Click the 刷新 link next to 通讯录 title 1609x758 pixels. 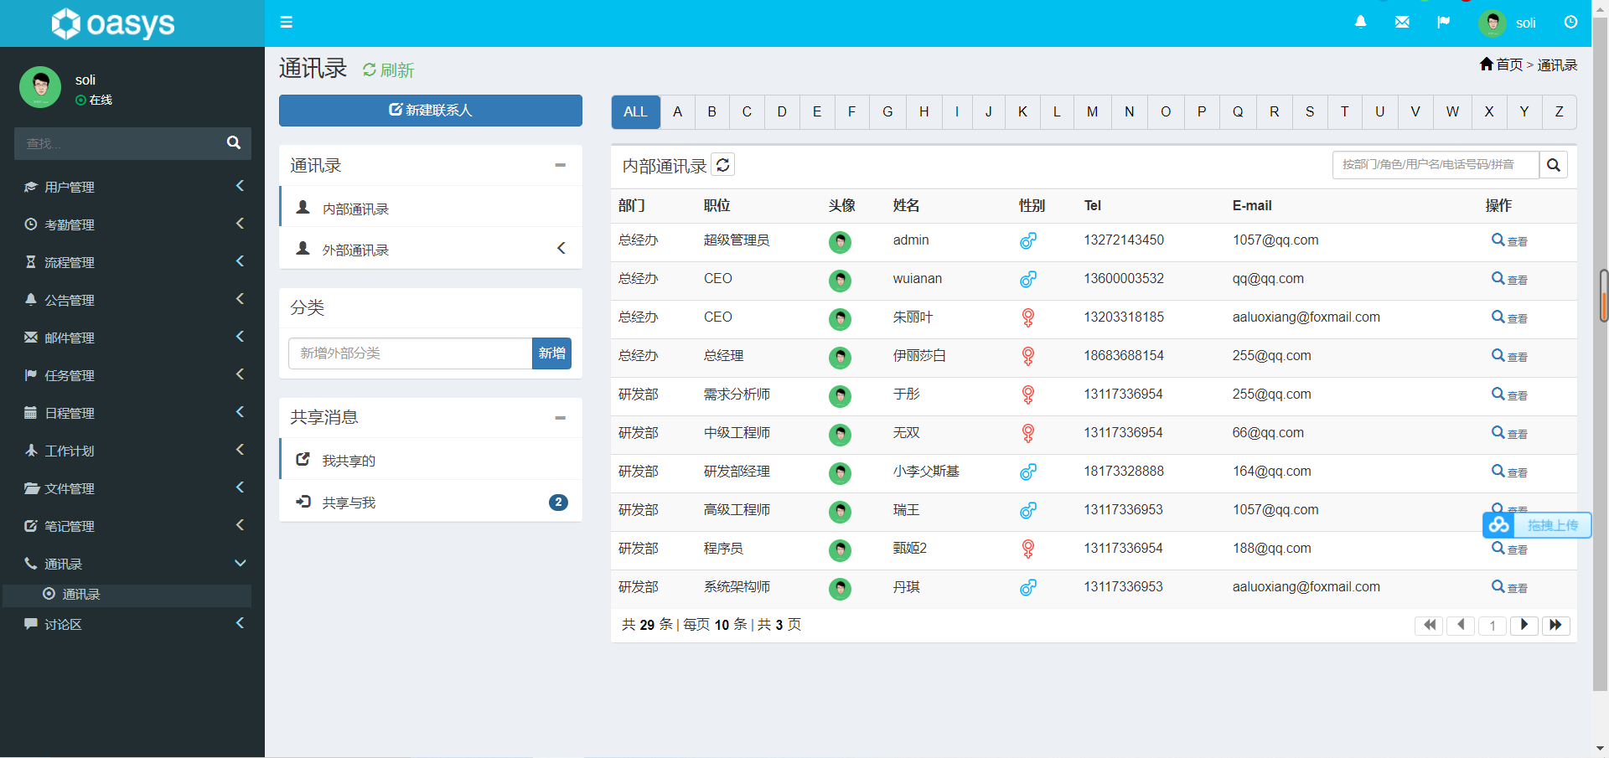tap(387, 70)
